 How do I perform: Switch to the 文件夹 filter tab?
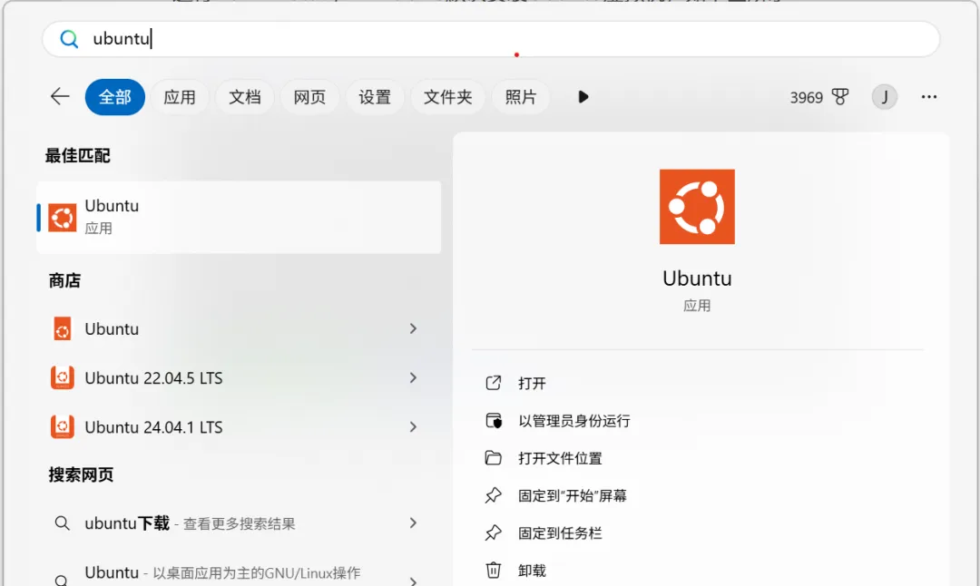coord(447,97)
